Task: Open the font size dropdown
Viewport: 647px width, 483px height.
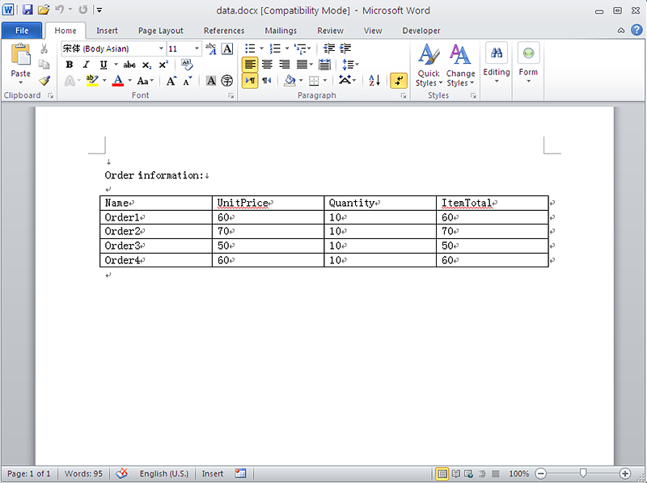Action: [x=197, y=48]
